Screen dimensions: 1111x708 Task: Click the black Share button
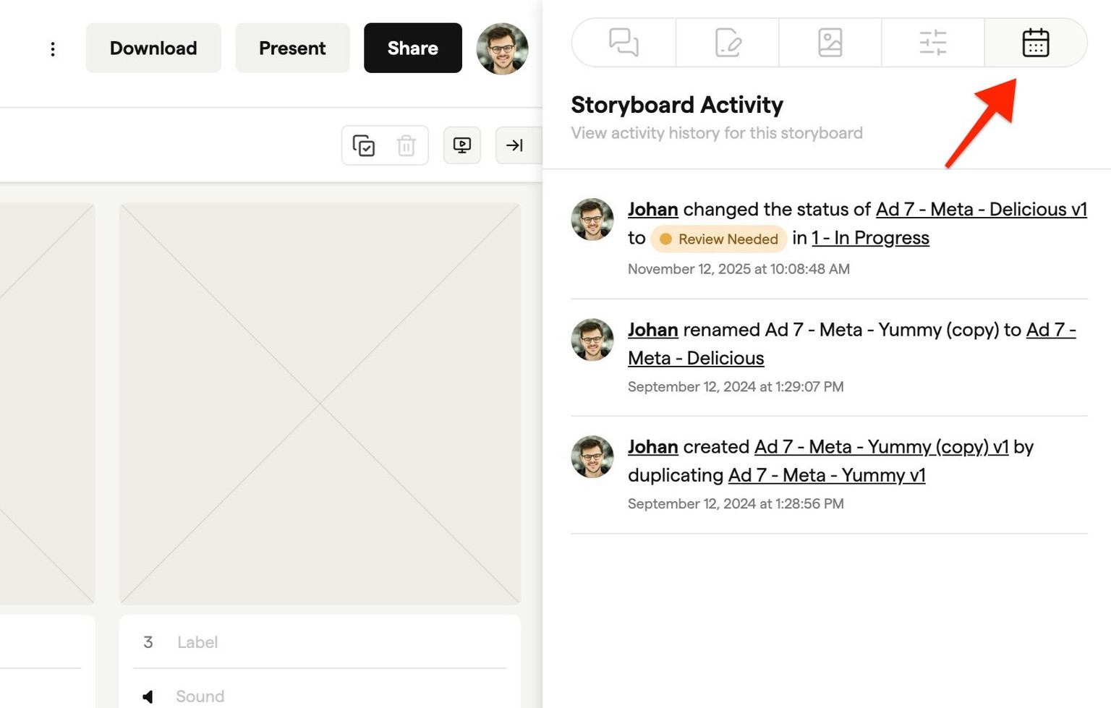coord(412,48)
